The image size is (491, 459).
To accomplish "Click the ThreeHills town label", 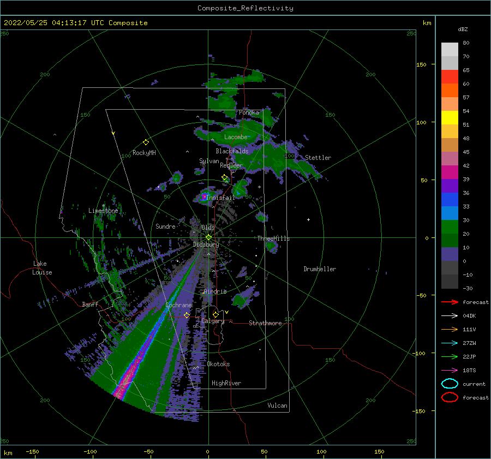I will pyautogui.click(x=273, y=239).
